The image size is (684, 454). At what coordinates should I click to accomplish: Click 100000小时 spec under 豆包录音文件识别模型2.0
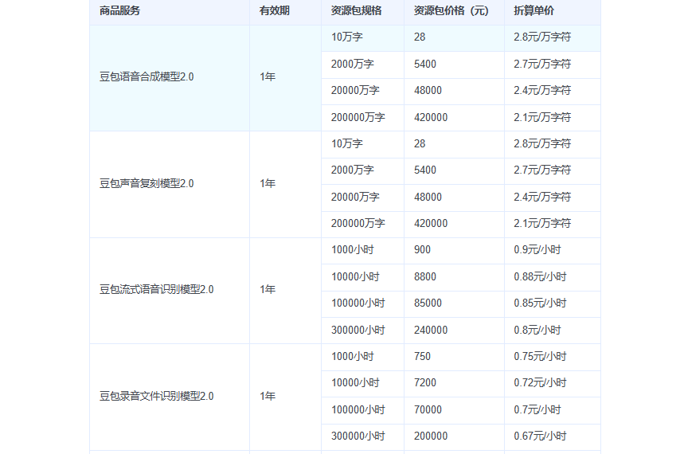coord(362,410)
